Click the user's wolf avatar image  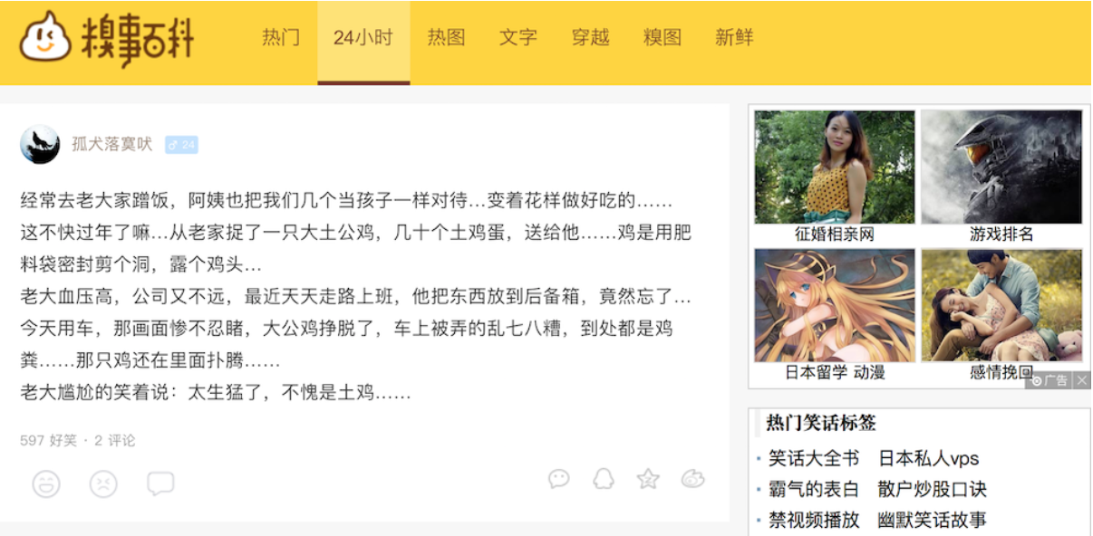40,144
